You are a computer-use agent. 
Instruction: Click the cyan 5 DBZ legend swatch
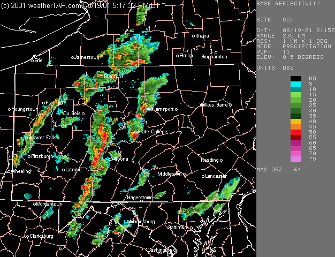click(296, 84)
